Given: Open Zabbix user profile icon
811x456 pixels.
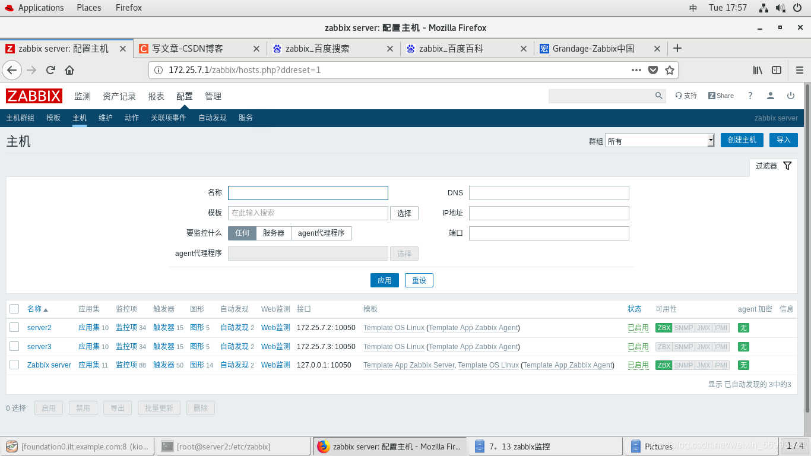Looking at the screenshot, I should [771, 96].
